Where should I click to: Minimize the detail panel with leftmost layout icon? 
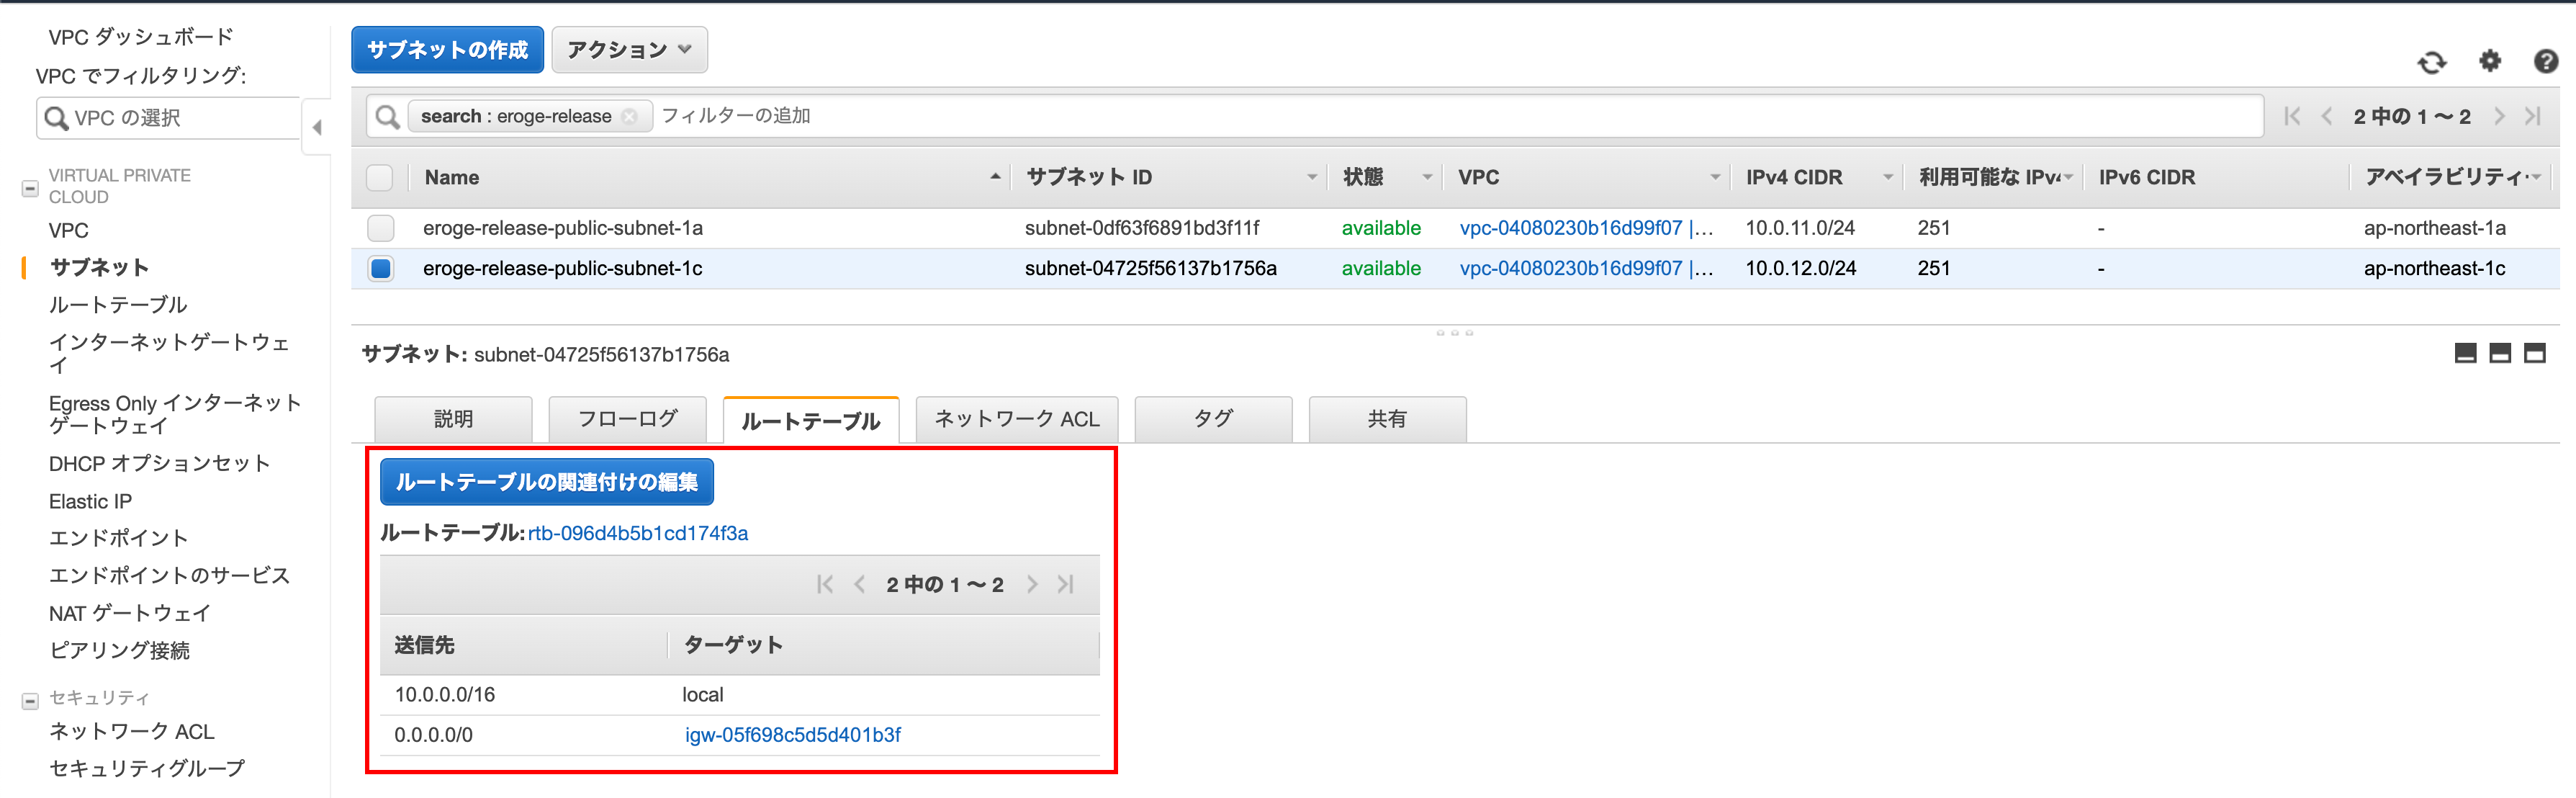click(2465, 353)
